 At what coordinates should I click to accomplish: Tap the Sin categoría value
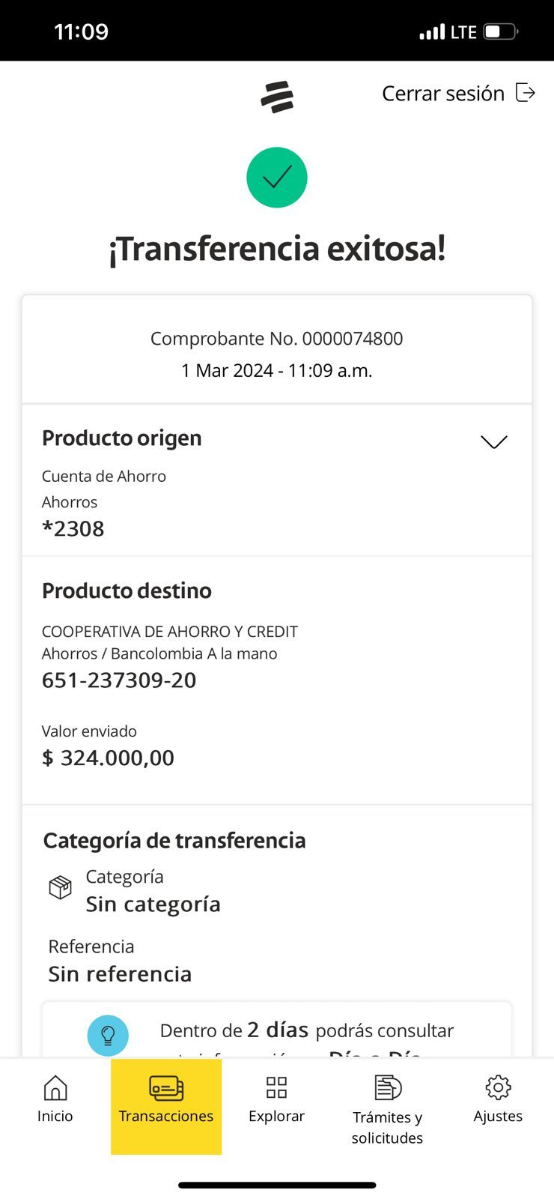click(x=153, y=904)
